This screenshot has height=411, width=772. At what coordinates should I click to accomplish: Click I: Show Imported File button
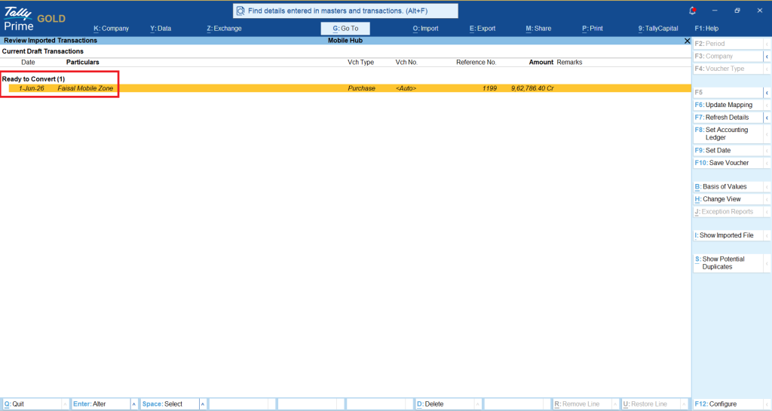(x=728, y=235)
